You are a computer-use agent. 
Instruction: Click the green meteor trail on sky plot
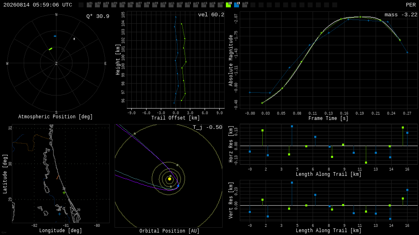[50, 49]
